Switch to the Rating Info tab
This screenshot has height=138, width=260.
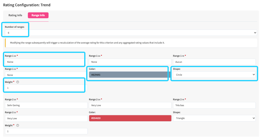(15, 15)
